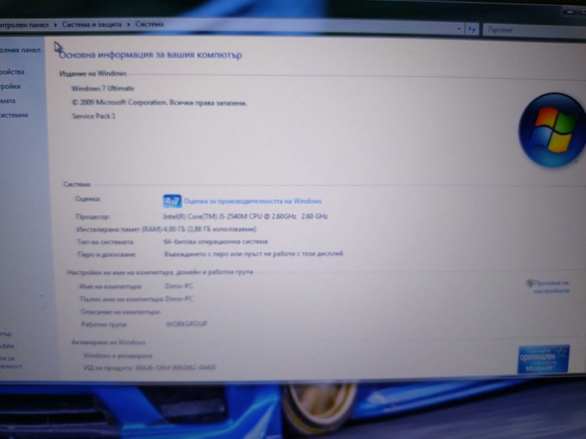Screen dimensions: 586x439
Task: Select the pen and touch input value text
Action: (x=254, y=254)
